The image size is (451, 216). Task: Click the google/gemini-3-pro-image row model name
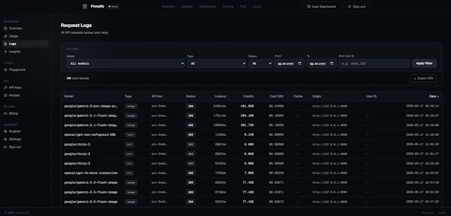click(91, 106)
